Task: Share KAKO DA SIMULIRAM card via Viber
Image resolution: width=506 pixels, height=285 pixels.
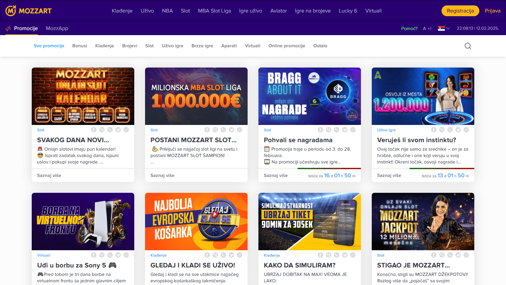Action: point(329,255)
